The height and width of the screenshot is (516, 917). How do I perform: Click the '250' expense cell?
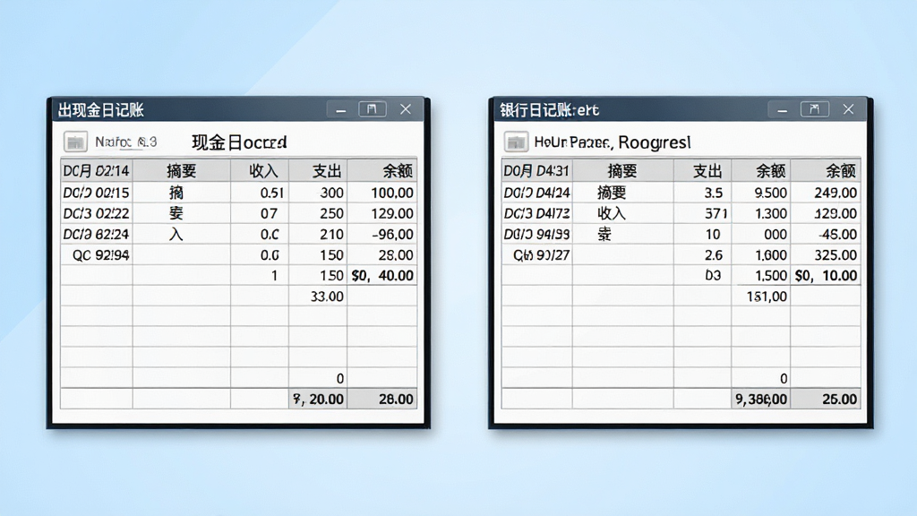318,213
